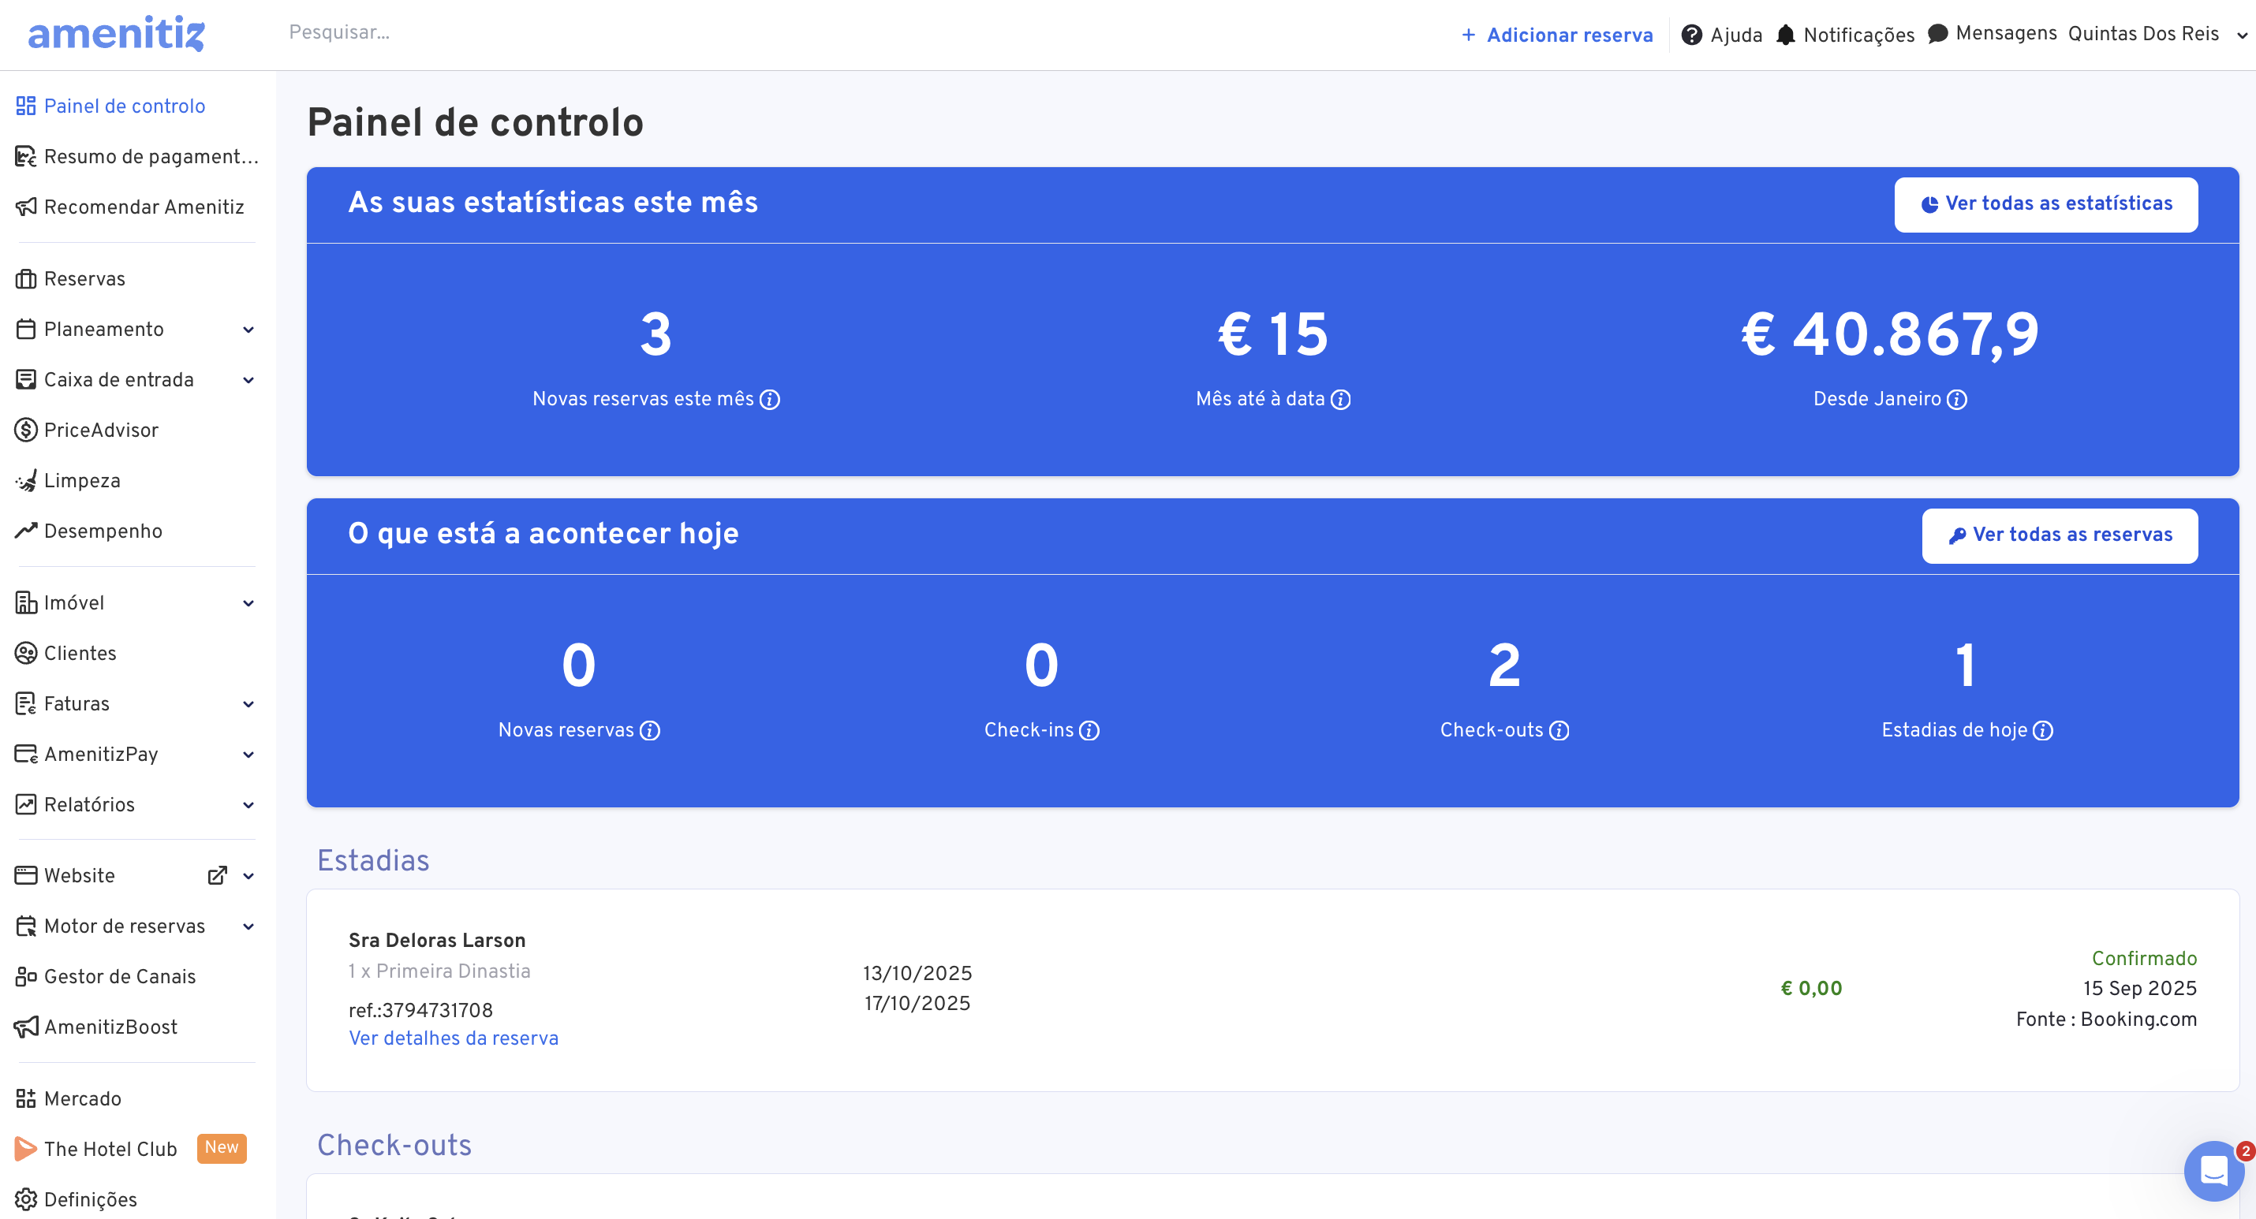Open Website external link icon
The image size is (2256, 1219).
(x=217, y=876)
